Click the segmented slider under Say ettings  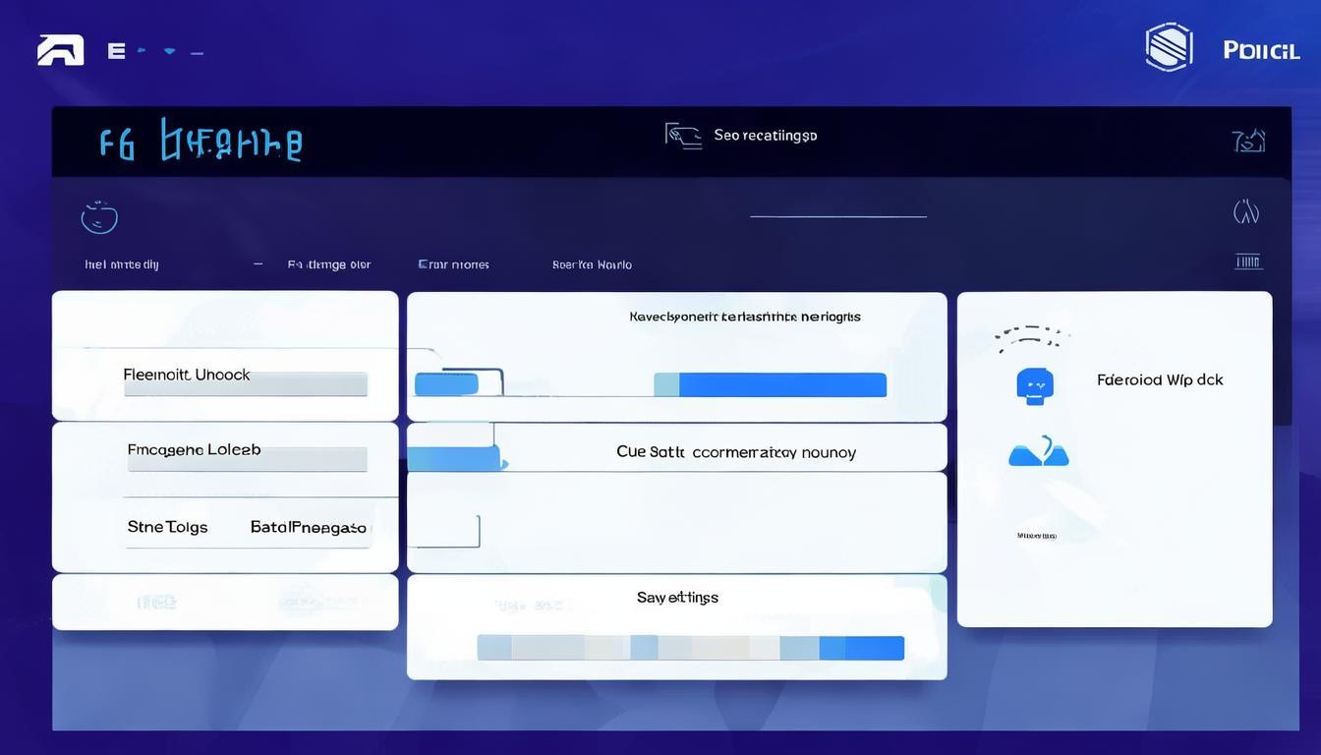click(x=690, y=648)
